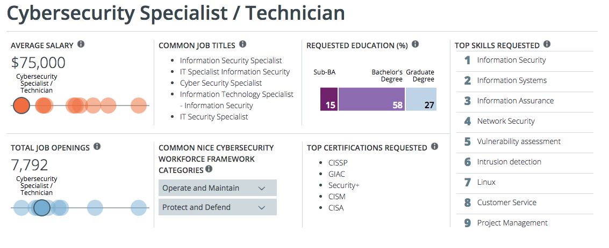Expand the Protect and Defend category
This screenshot has width=609, height=248.
point(217,207)
